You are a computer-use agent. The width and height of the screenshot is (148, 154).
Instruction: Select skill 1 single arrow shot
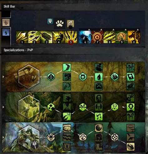[x=22, y=37]
